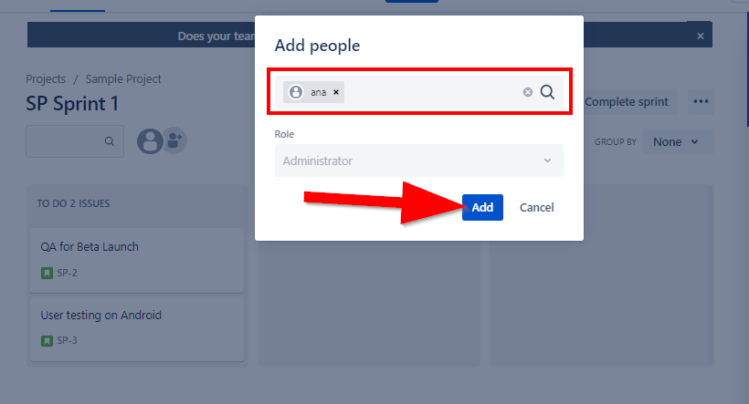Clear the people search field
This screenshot has width=749, height=404.
pos(527,92)
